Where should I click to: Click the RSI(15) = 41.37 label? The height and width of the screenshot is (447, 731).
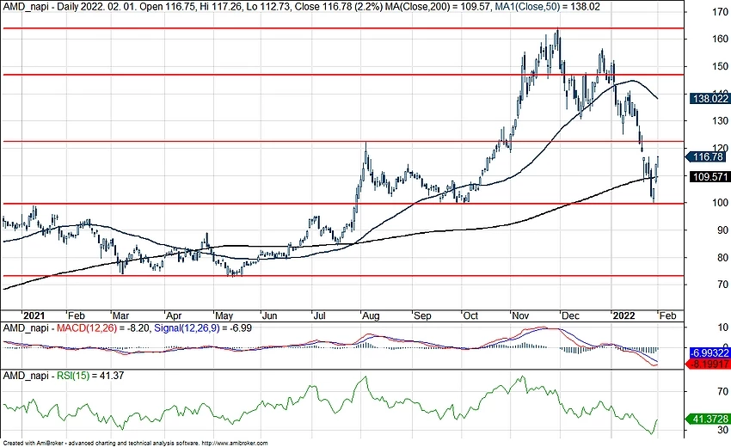90,376
